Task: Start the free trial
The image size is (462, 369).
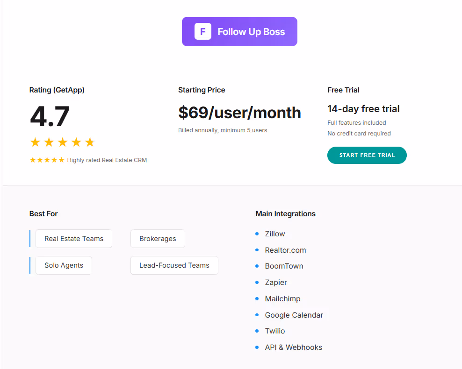Action: pos(367,155)
